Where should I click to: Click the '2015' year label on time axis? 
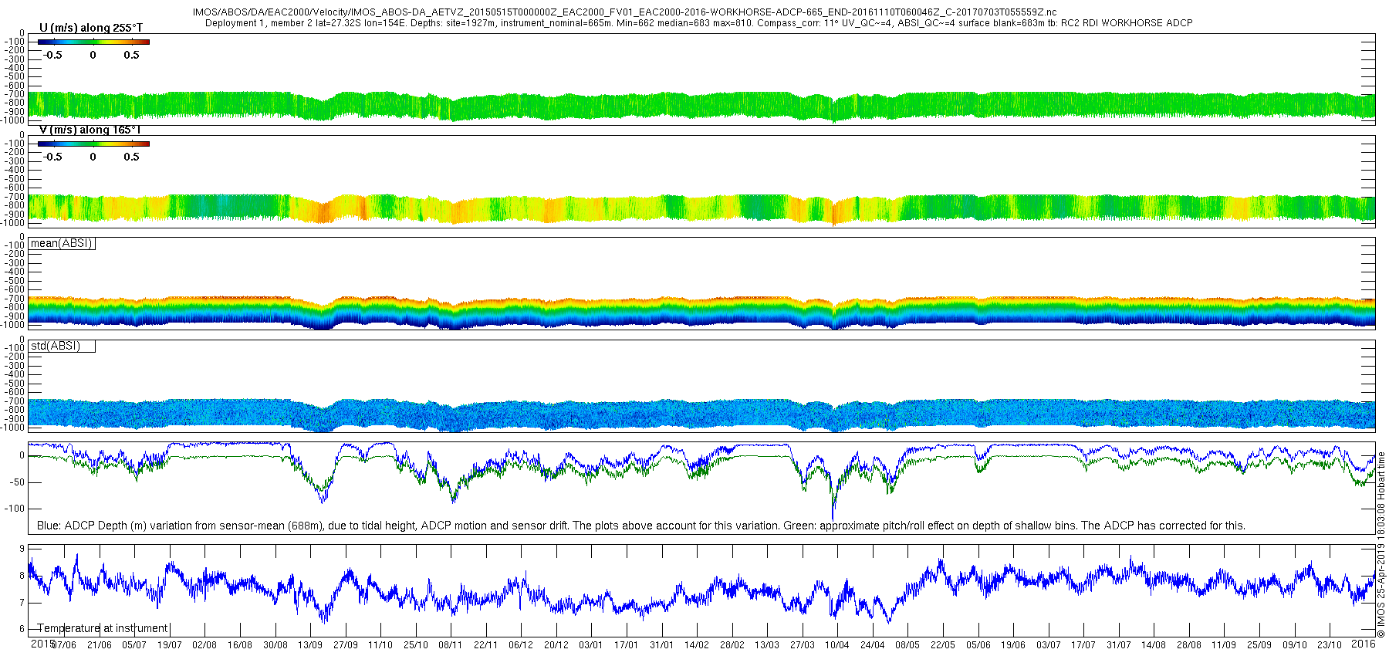42,644
